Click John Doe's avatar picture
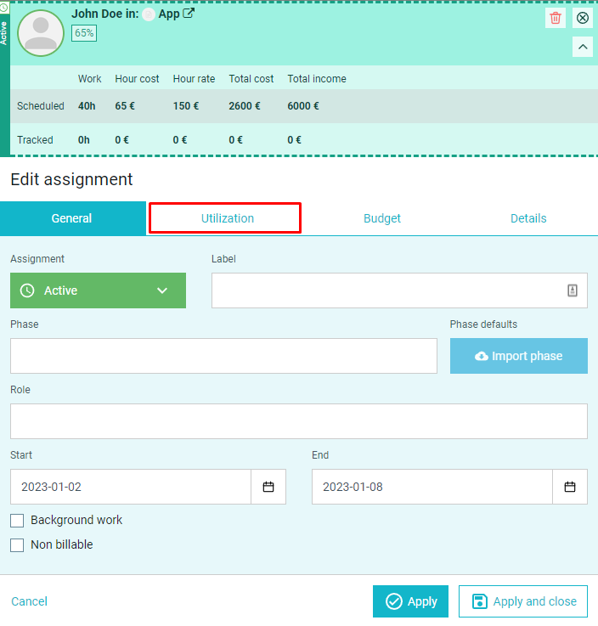The width and height of the screenshot is (598, 626). pyautogui.click(x=41, y=33)
